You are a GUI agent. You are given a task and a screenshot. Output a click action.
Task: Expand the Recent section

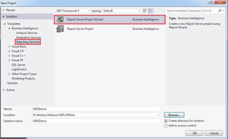4,10
